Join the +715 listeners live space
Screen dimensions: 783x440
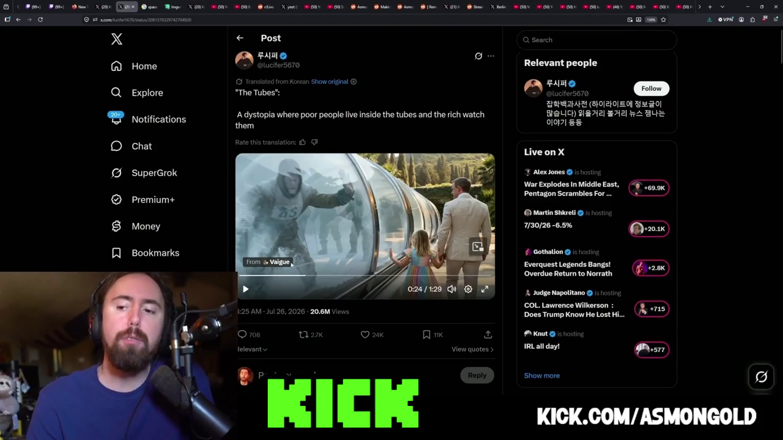coord(652,309)
